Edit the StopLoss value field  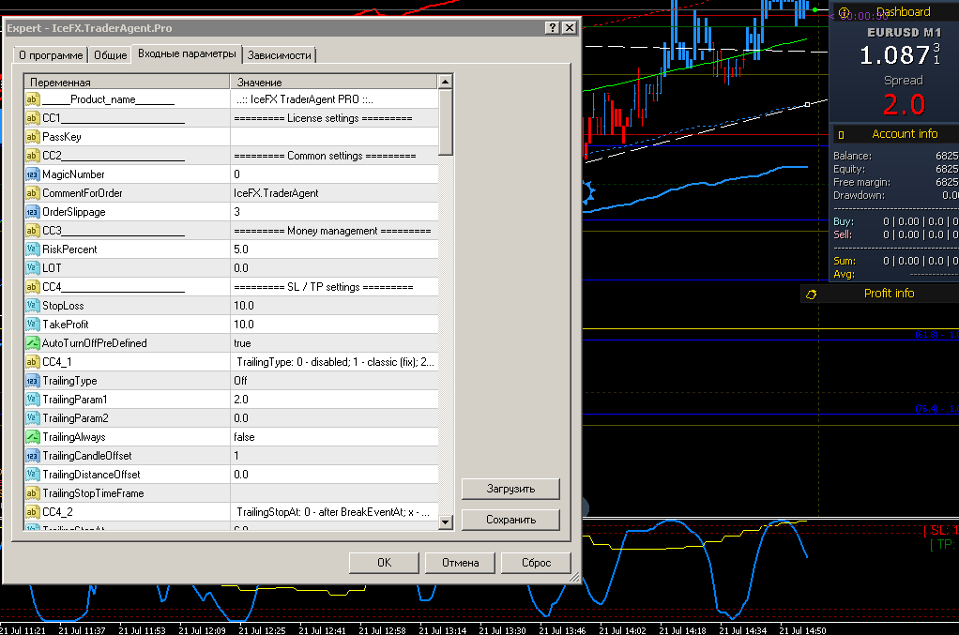[334, 306]
